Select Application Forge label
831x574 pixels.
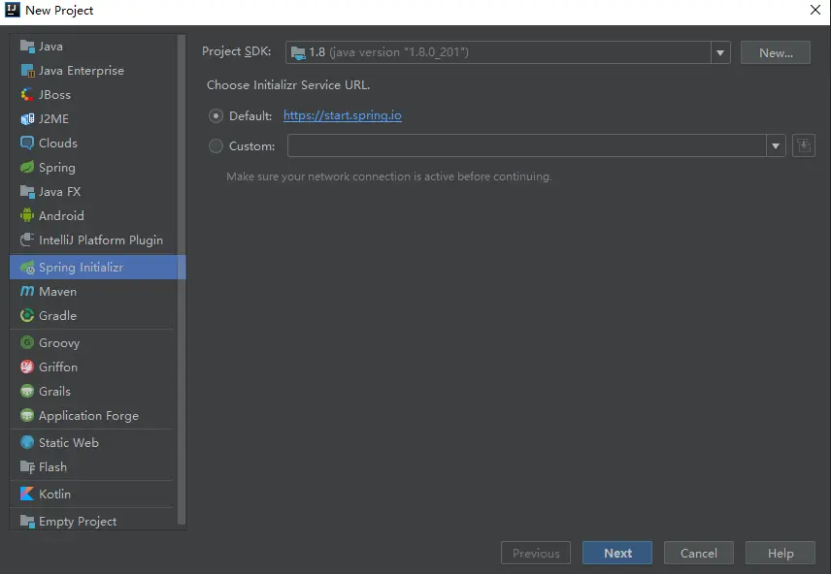pyautogui.click(x=88, y=416)
